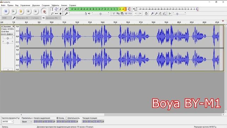Click the Cut scissors icon
Image resolution: width=227 pixels, height=128 pixels.
click(114, 14)
